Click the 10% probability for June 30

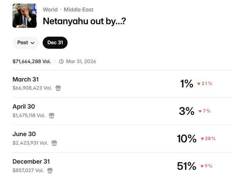click(x=186, y=139)
